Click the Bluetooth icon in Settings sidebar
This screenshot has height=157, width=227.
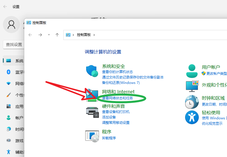(9, 72)
